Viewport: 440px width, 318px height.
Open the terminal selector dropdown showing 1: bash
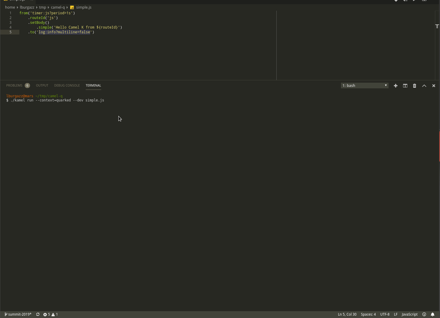pos(364,85)
